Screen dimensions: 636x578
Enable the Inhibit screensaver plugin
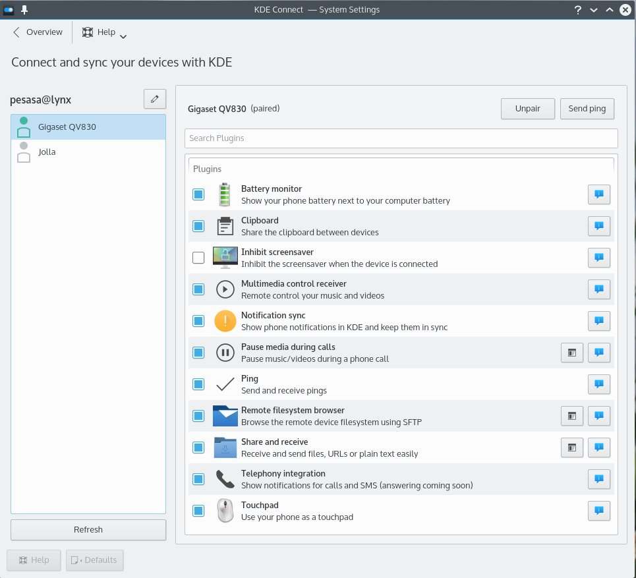pyautogui.click(x=198, y=258)
